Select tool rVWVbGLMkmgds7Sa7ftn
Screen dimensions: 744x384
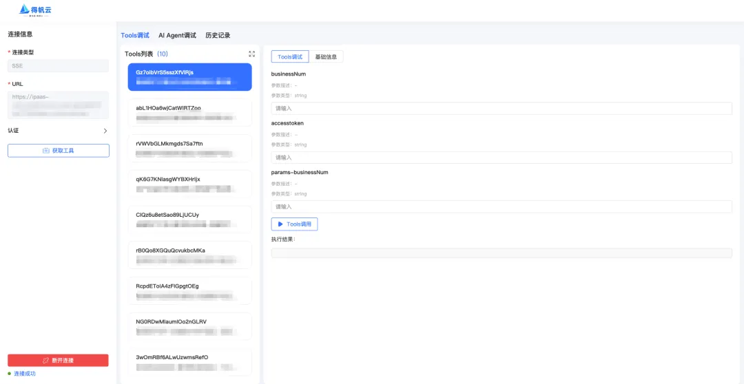point(190,148)
